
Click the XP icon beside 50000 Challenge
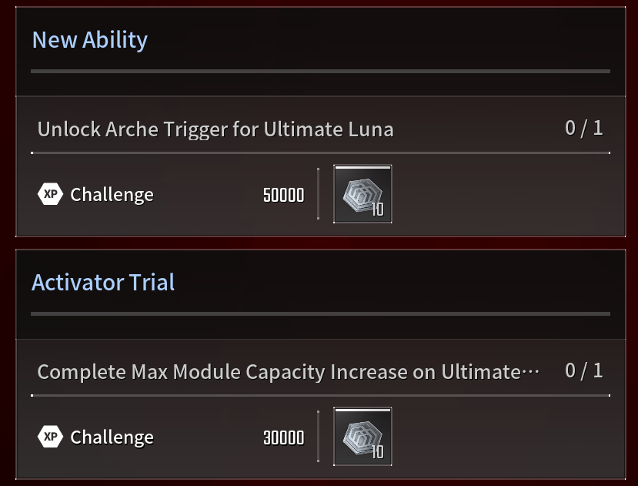point(51,194)
